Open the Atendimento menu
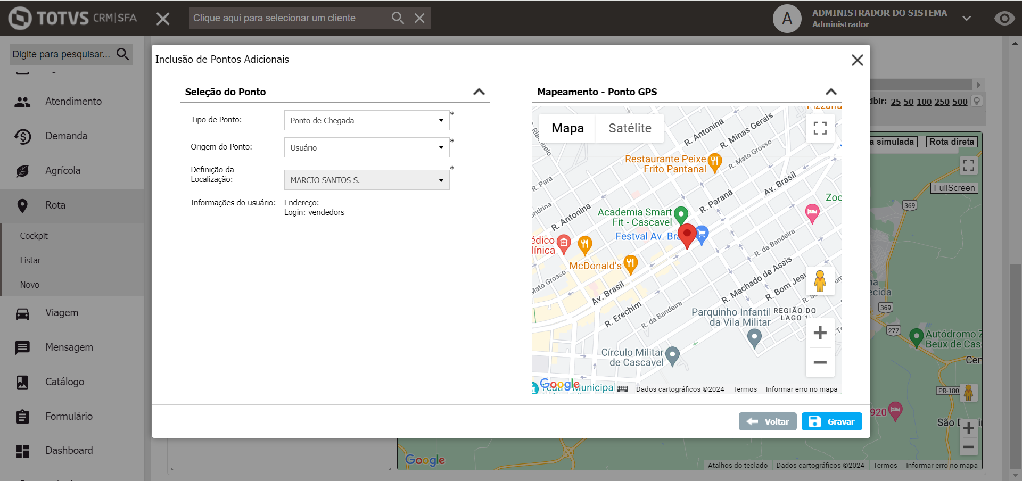1022x481 pixels. (x=72, y=102)
